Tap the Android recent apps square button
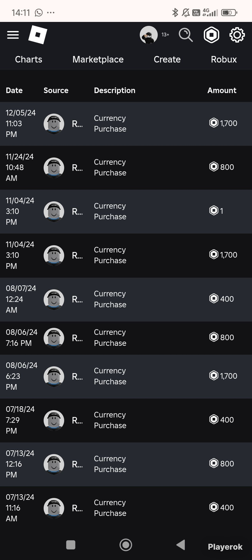The width and height of the screenshot is (252, 560). tap(71, 545)
